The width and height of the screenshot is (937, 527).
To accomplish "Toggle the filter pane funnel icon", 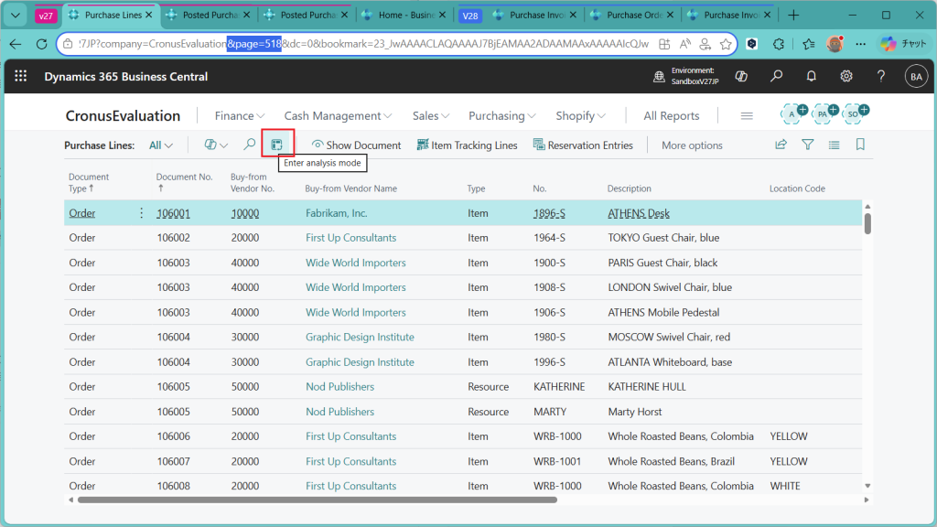I will pos(808,145).
